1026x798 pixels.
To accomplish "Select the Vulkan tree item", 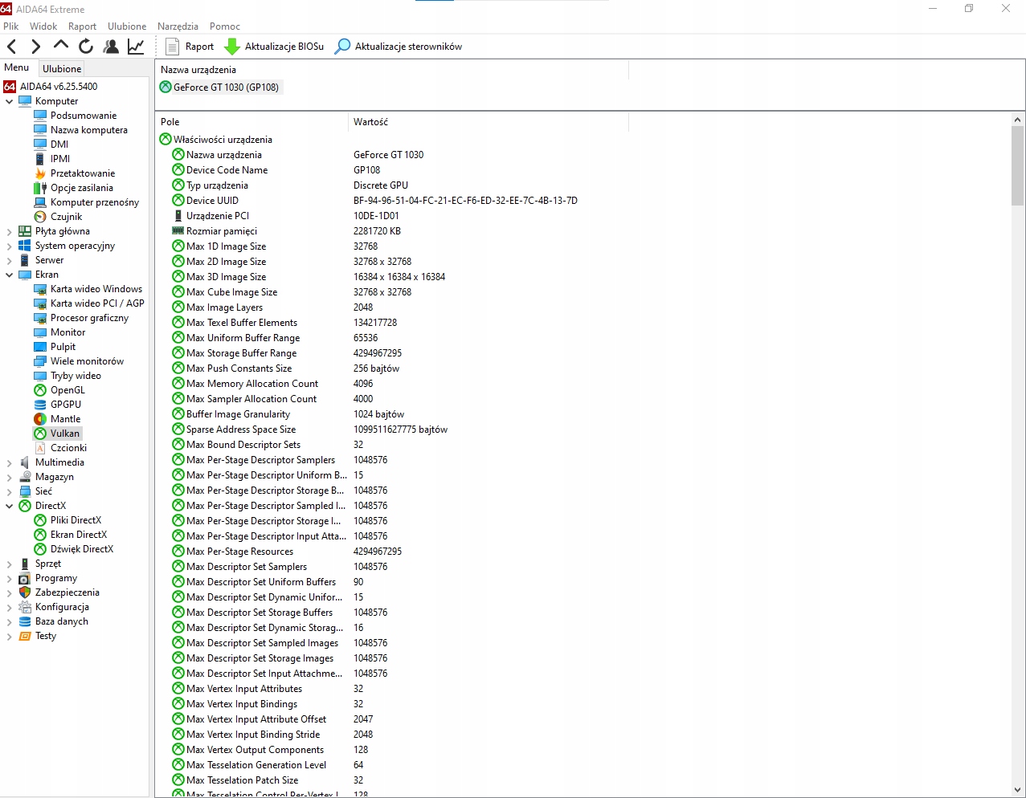I will click(57, 434).
